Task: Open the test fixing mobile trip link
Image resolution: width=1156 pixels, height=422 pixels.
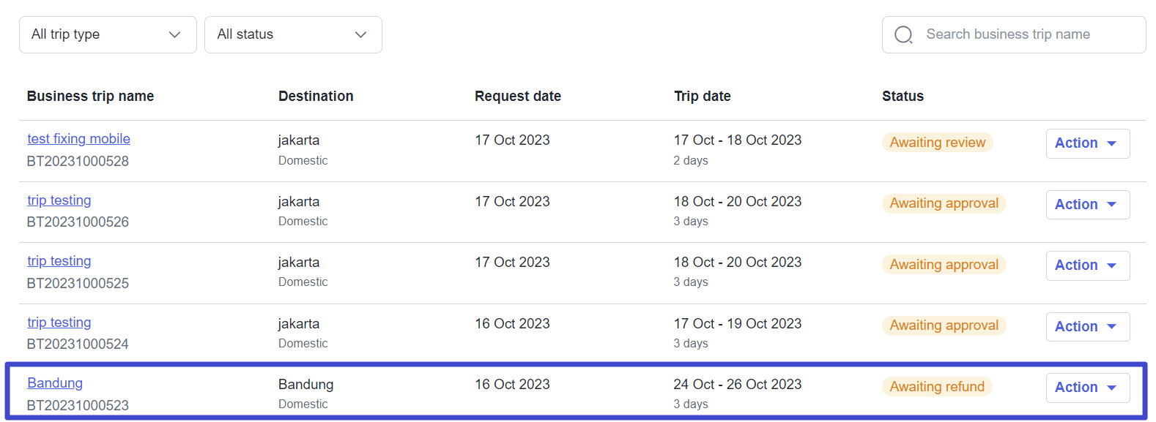Action: [78, 139]
